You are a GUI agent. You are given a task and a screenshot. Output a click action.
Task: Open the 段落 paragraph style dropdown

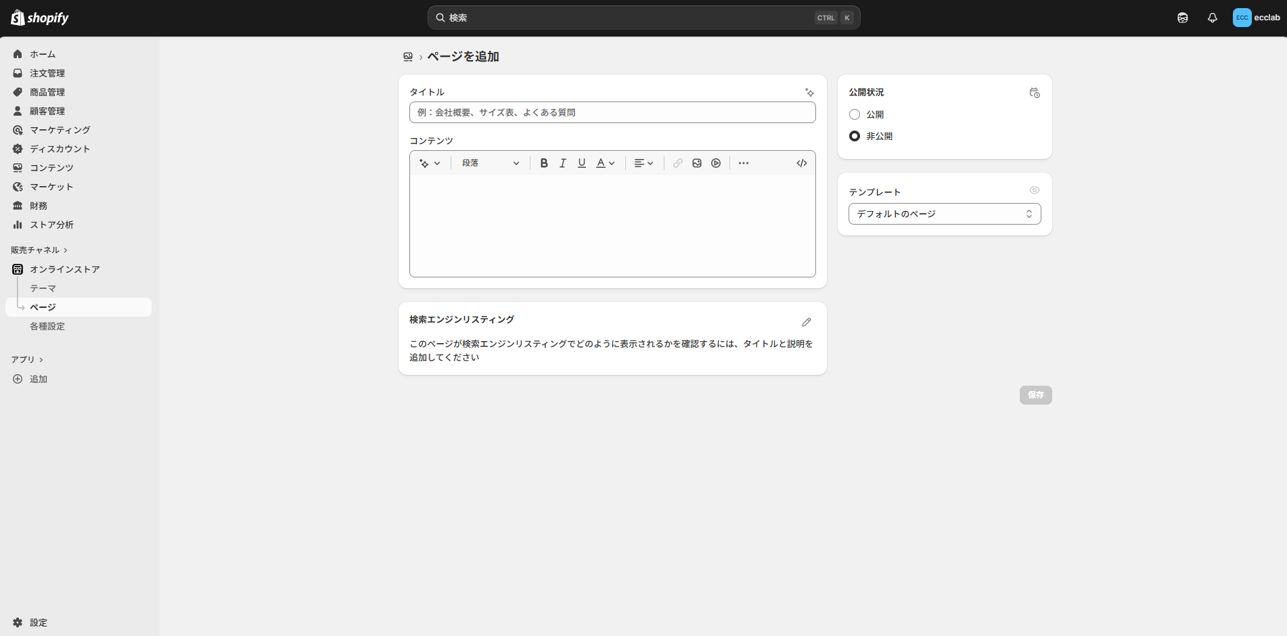(490, 163)
